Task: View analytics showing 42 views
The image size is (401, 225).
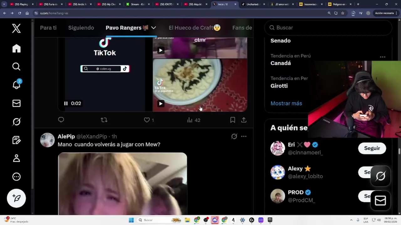Action: point(194,120)
